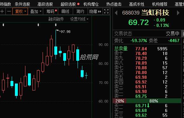Click the 90.00 axis price label
The width and height of the screenshot is (184, 118).
click(103, 45)
